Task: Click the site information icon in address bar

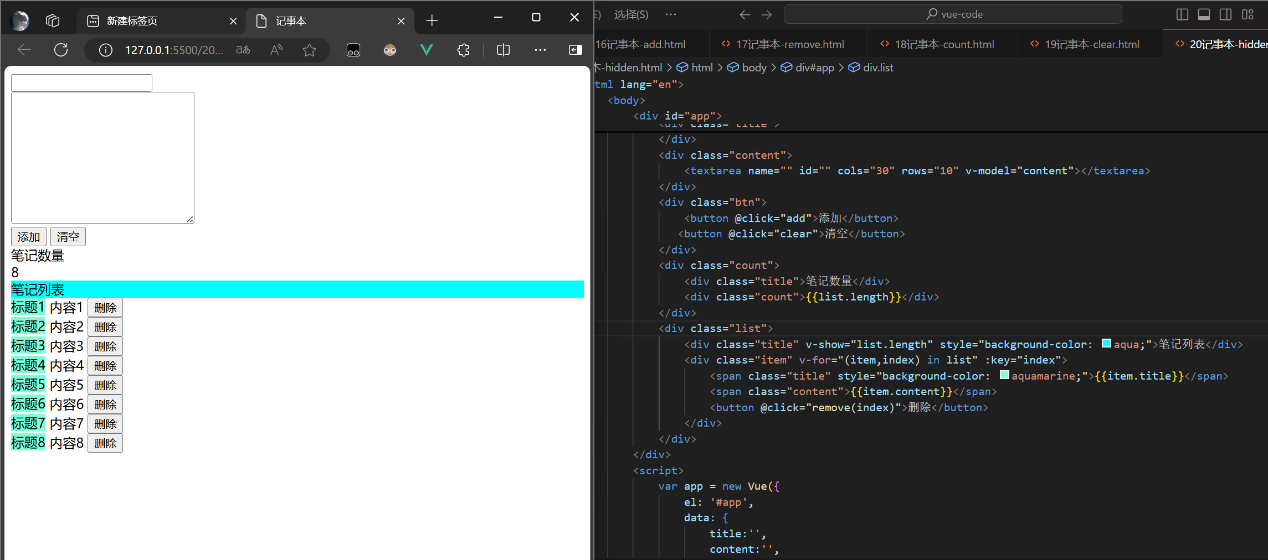Action: [105, 50]
